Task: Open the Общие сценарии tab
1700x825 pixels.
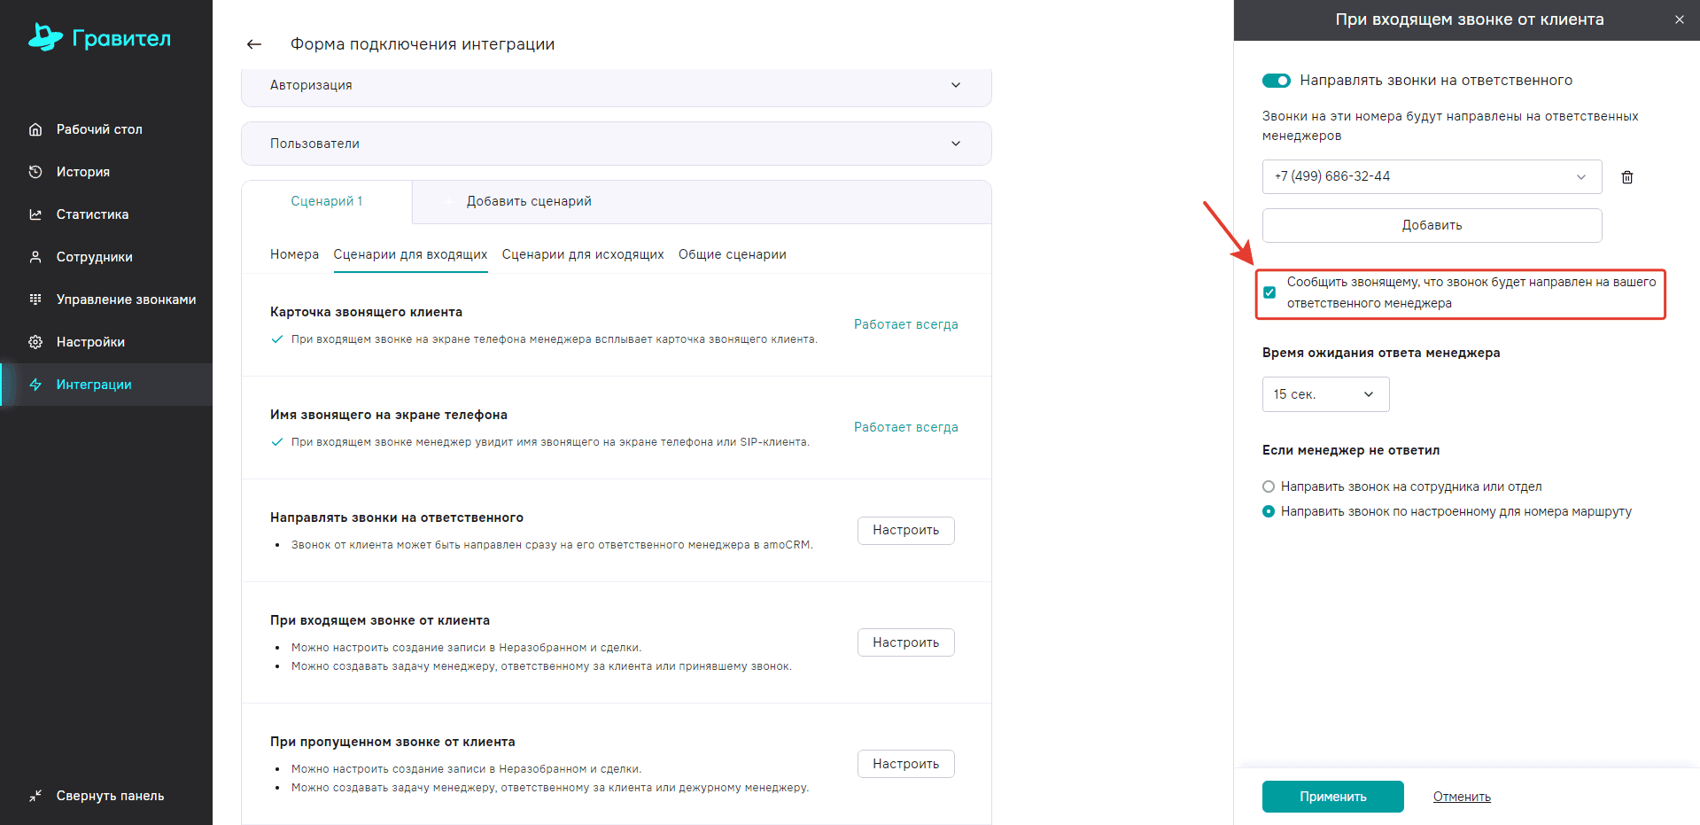Action: (732, 254)
